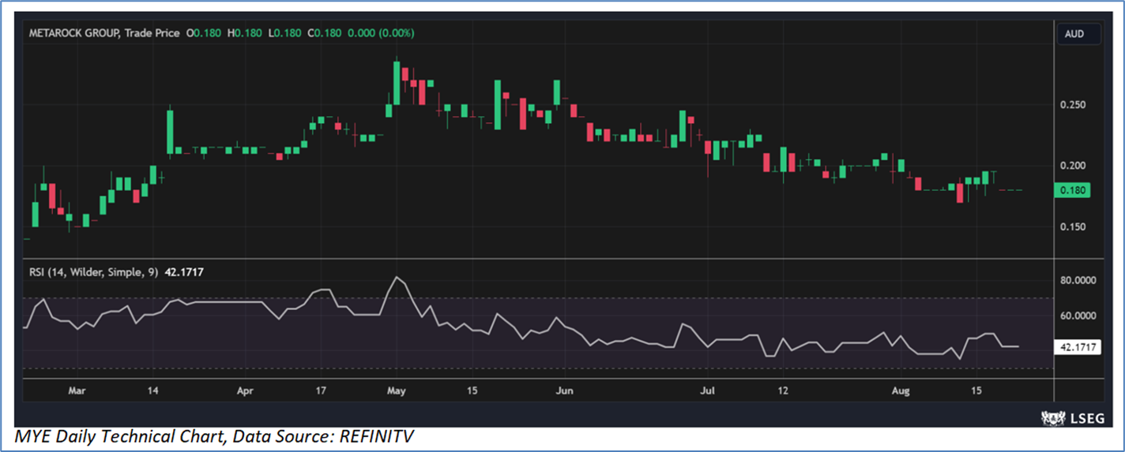Image resolution: width=1125 pixels, height=452 pixels.
Task: Select the METAROCK GROUP, Trade Price label
Action: [105, 33]
